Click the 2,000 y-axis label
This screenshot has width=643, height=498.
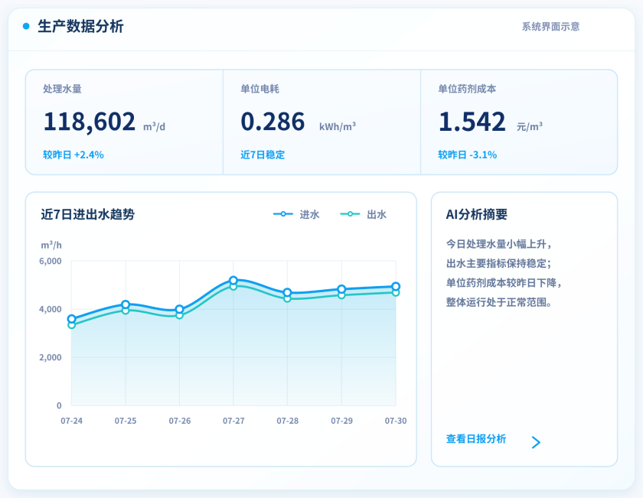click(x=51, y=357)
